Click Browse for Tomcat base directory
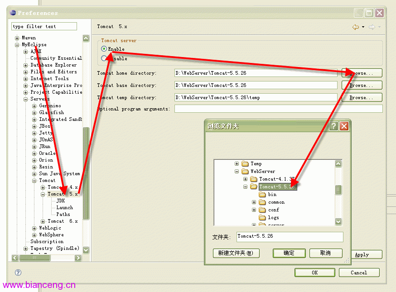Screen dimensions: 396x292 tap(362, 85)
